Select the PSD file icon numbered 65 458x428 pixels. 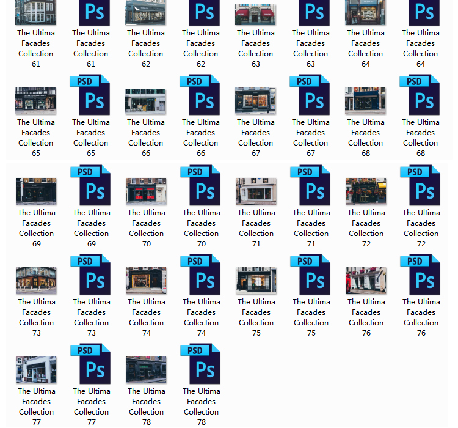[x=90, y=95]
